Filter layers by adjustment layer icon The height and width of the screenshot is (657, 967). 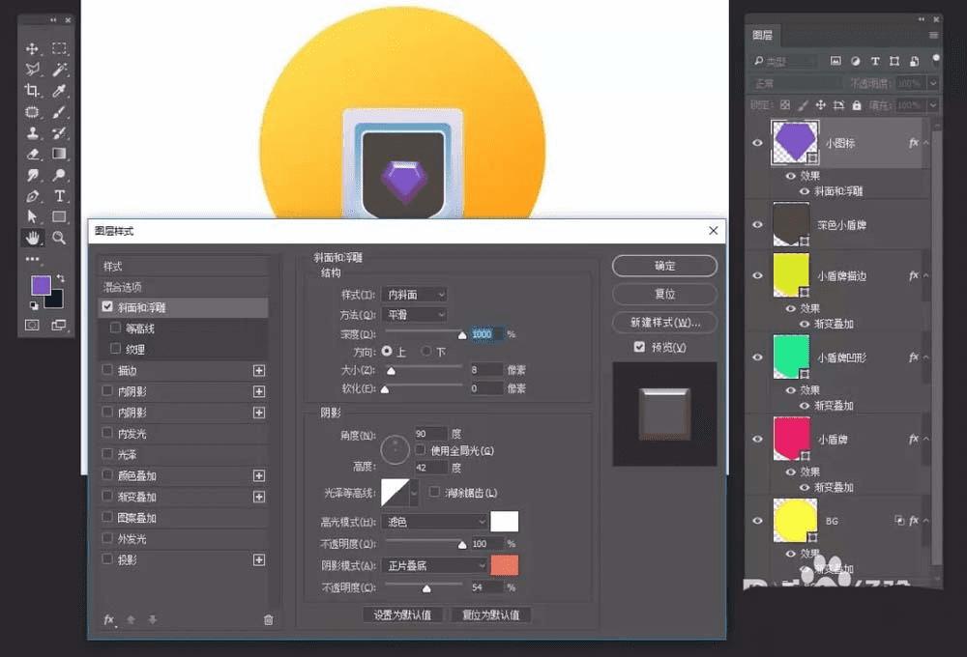pyautogui.click(x=856, y=61)
